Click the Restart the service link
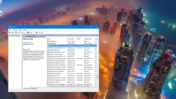Screen dimensions: 176x99 (25, 45)
